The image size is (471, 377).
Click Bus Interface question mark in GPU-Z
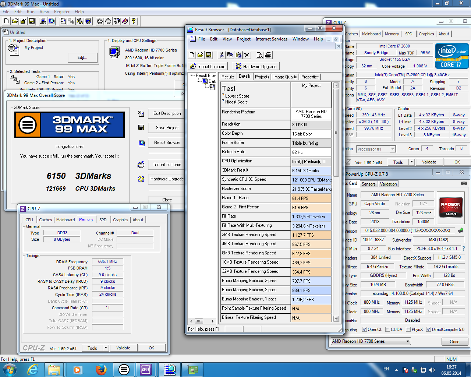click(x=464, y=249)
